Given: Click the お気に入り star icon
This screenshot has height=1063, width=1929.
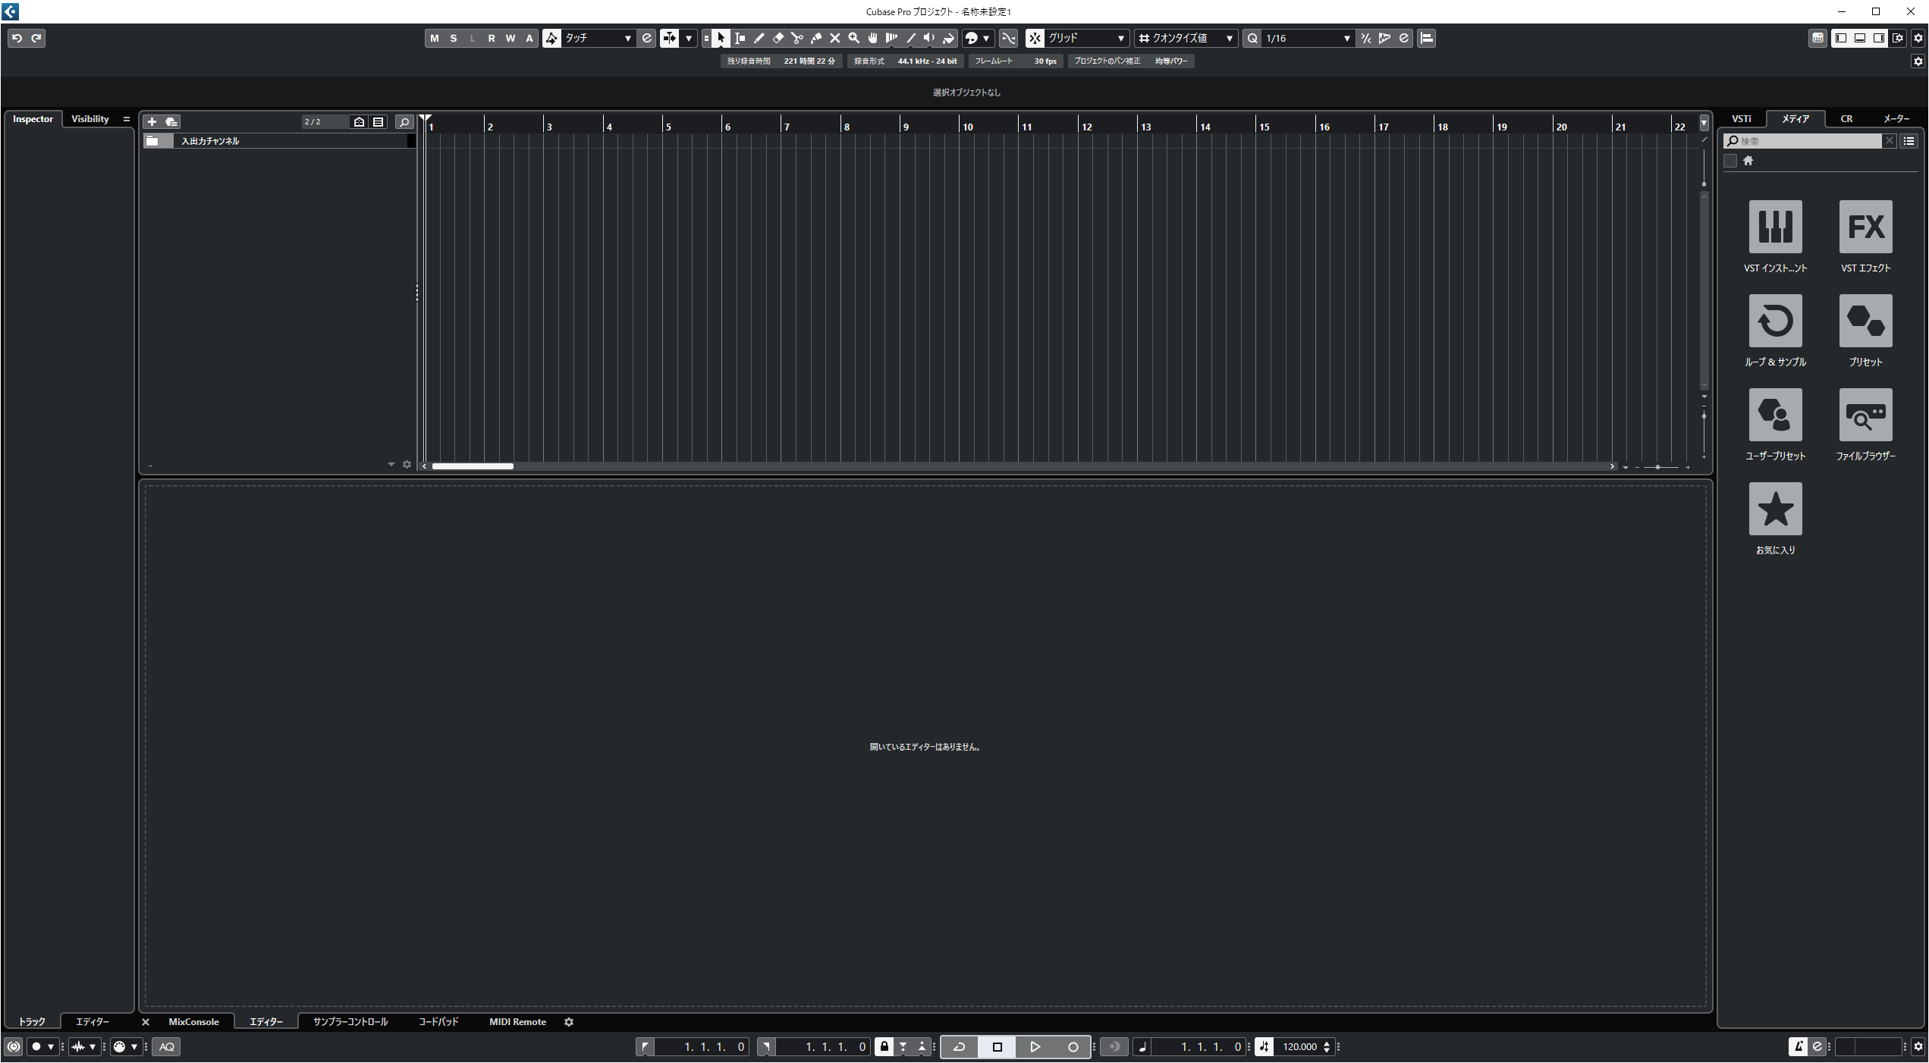Looking at the screenshot, I should [x=1774, y=510].
